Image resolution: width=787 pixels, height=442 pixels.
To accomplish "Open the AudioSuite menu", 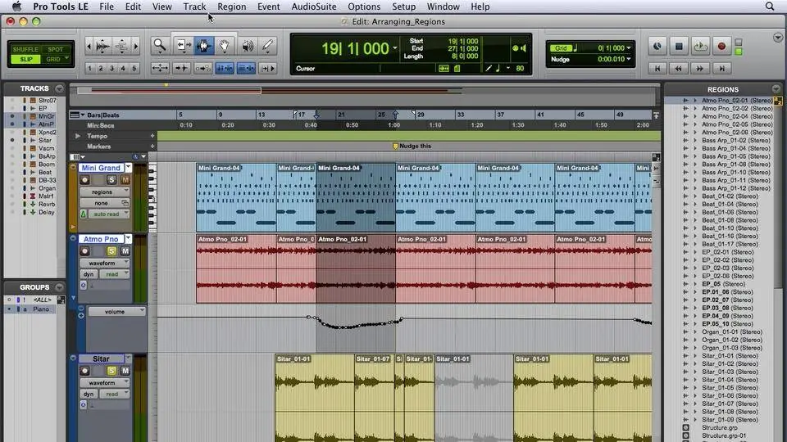I will click(x=314, y=7).
